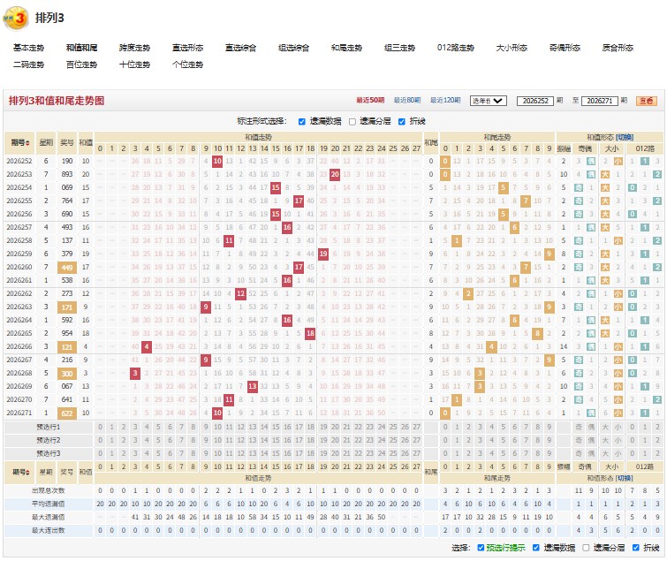The image size is (667, 561).
Task: Click the 平均遗漏值 statistics row label
Action: 48,504
